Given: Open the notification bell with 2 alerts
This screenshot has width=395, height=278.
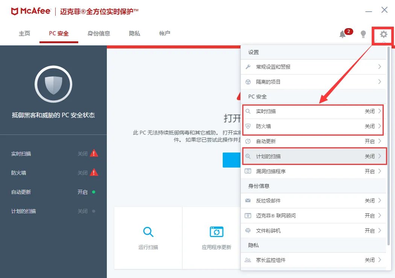Looking at the screenshot, I should [x=342, y=34].
